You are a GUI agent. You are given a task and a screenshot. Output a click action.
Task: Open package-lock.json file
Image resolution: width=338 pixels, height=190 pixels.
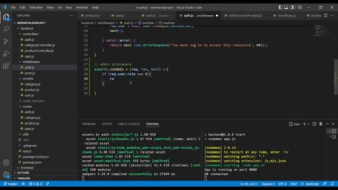pyautogui.click(x=35, y=157)
